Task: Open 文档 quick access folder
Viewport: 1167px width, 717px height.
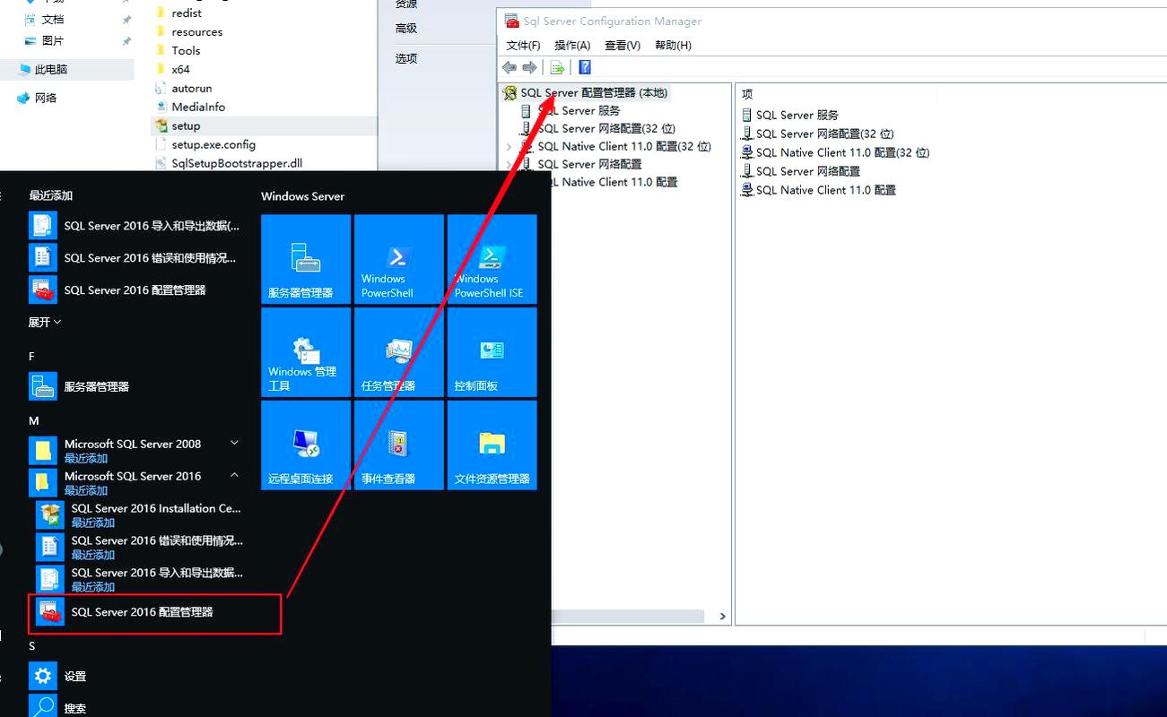Action: (53, 20)
